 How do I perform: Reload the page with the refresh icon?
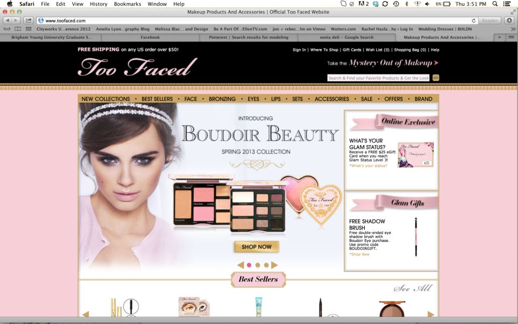click(473, 21)
